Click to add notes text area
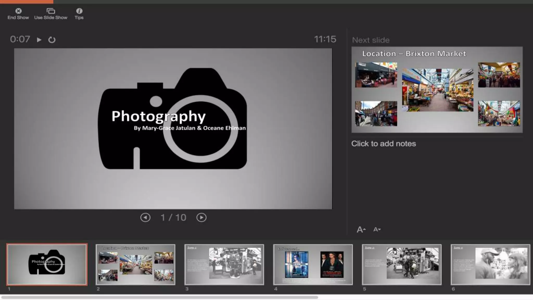The width and height of the screenshot is (533, 300). tap(383, 143)
